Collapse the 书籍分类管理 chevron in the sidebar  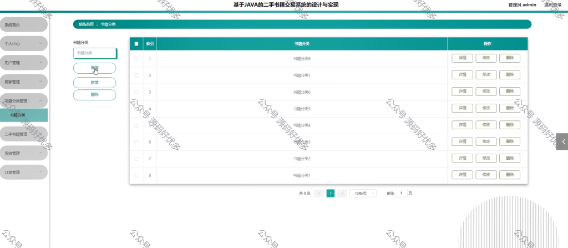click(40, 101)
